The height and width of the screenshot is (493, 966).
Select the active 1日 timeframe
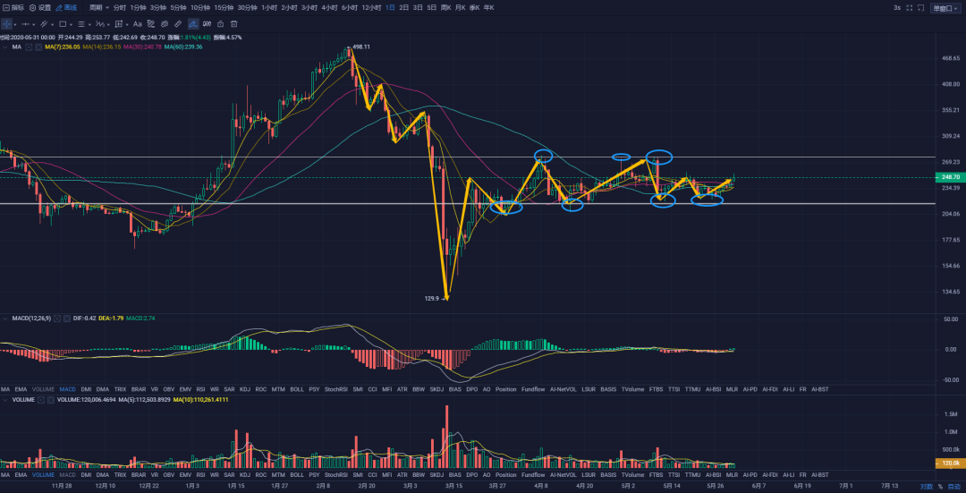pos(390,7)
